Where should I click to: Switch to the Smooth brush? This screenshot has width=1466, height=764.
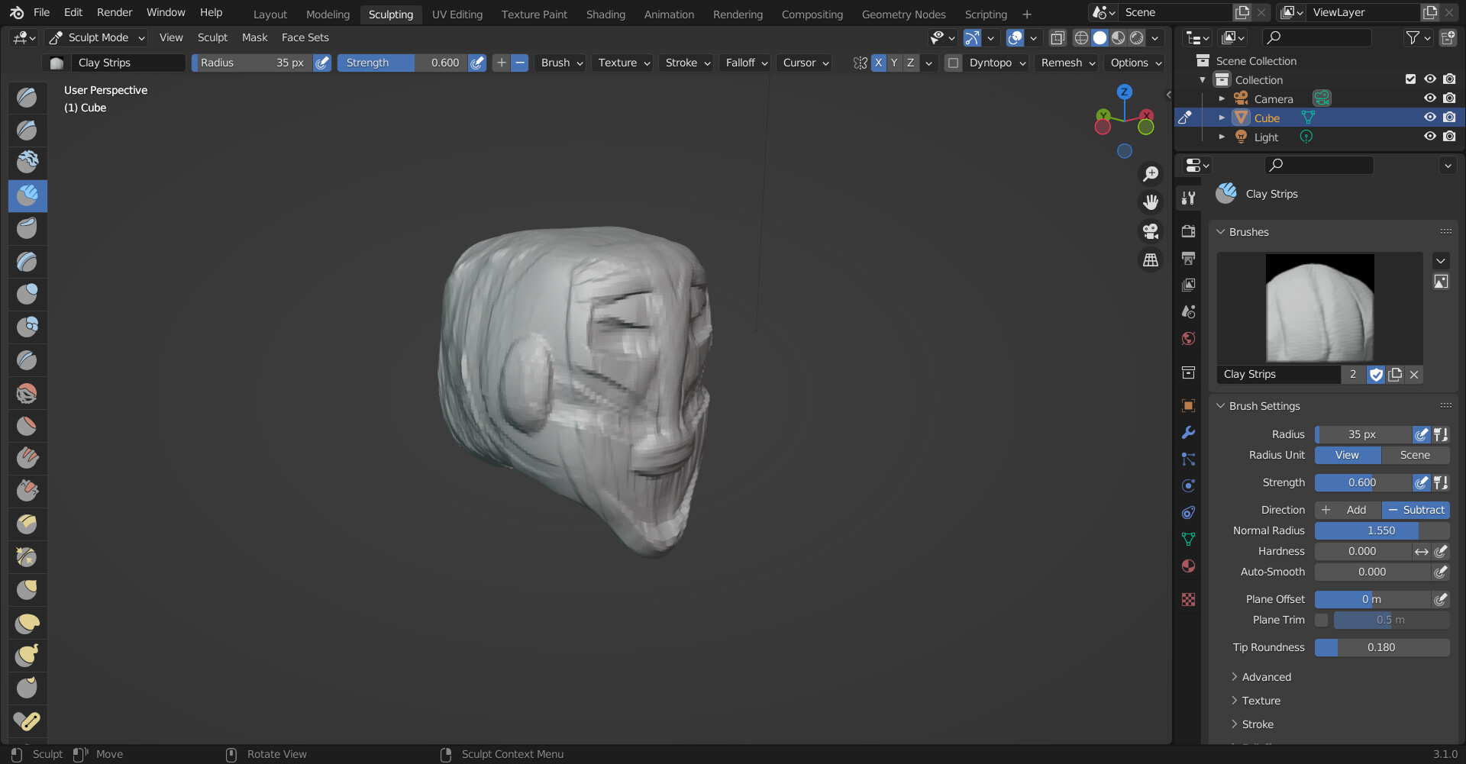[x=27, y=392]
